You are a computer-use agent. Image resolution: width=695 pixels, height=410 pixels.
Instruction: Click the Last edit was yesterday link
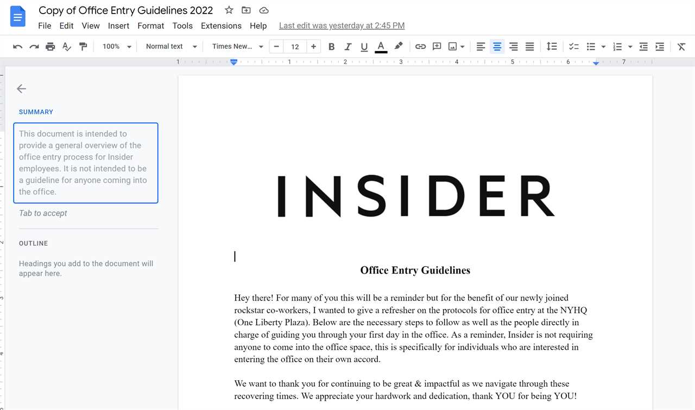tap(342, 25)
